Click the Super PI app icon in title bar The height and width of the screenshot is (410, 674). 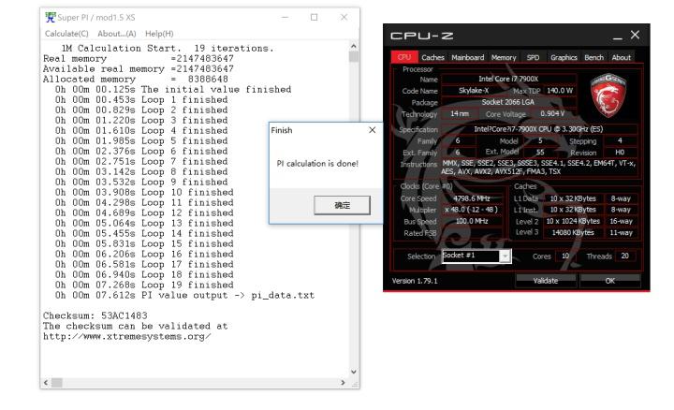point(51,17)
